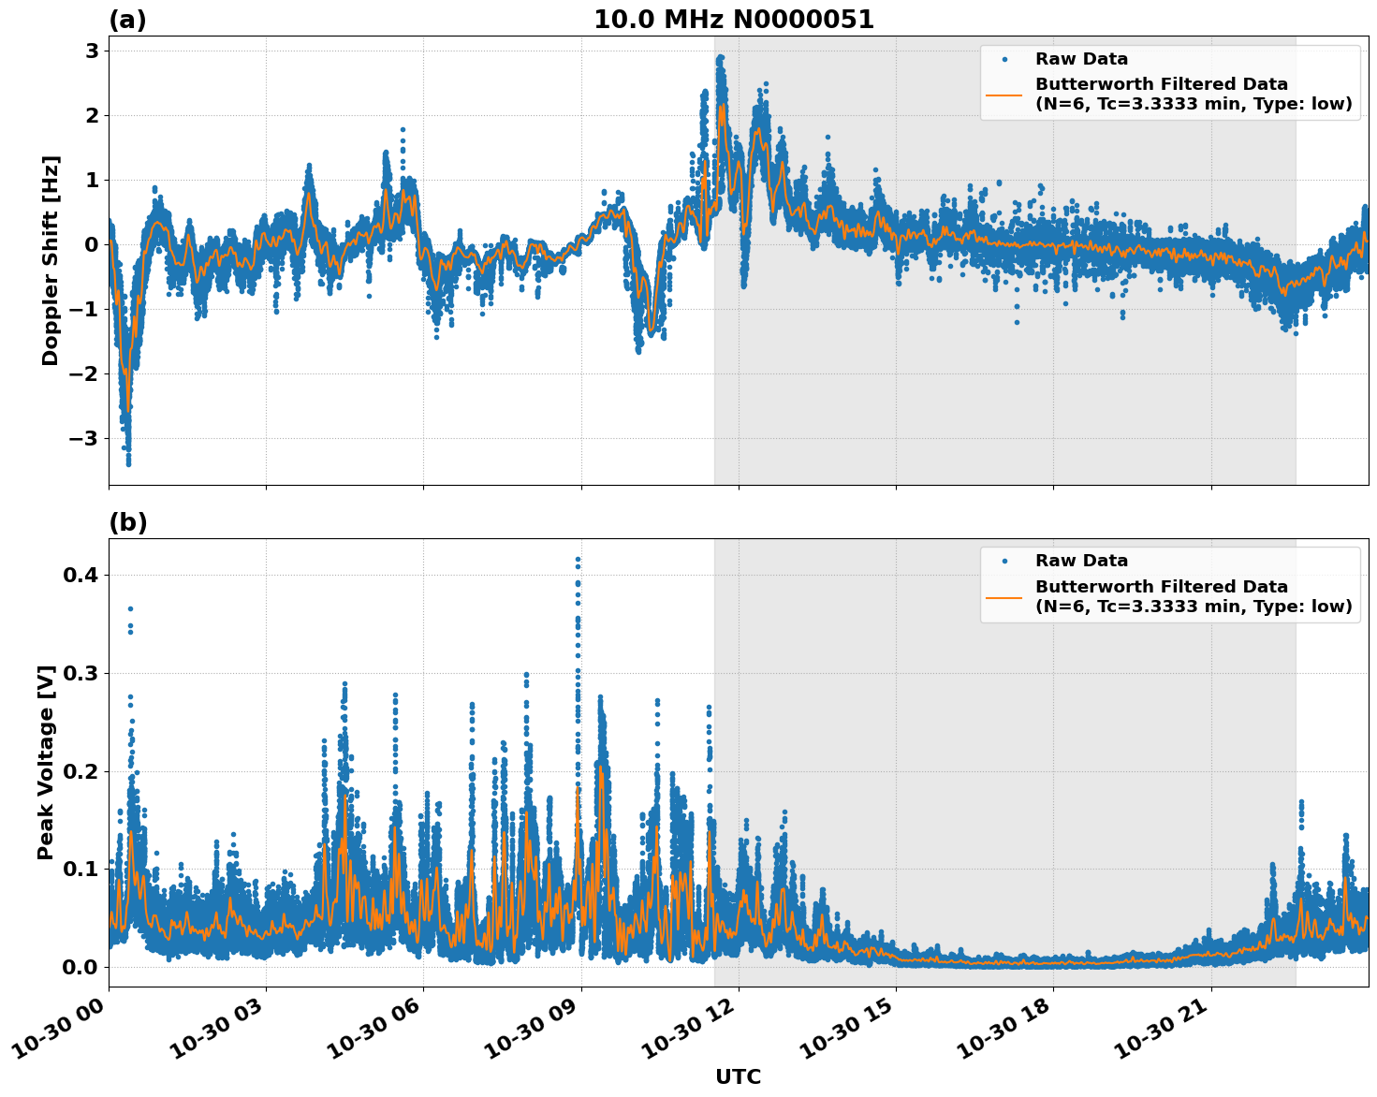The width and height of the screenshot is (1377, 1097).
Task: Click the subplot label (b)
Action: coord(126,522)
